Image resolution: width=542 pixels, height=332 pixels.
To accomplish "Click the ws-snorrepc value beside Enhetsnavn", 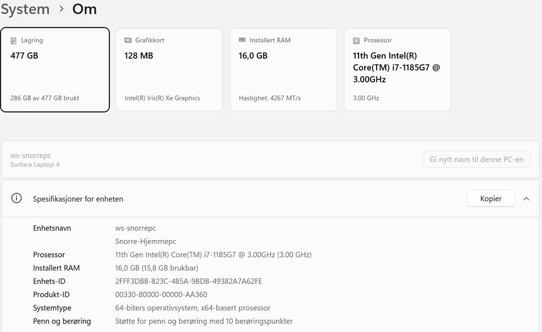I will pyautogui.click(x=135, y=228).
